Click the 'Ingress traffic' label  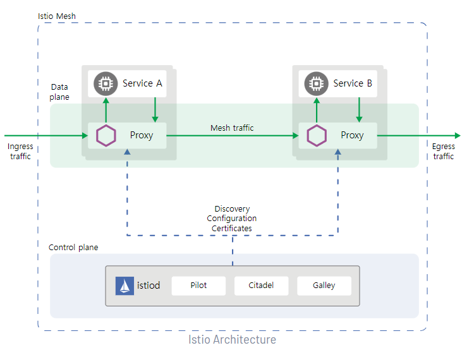[x=20, y=151]
